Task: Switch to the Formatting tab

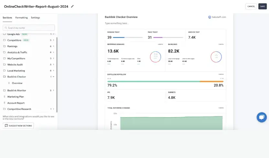Action: 21,17
